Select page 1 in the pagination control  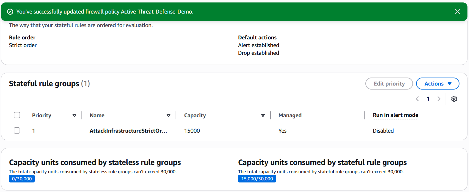click(x=428, y=98)
